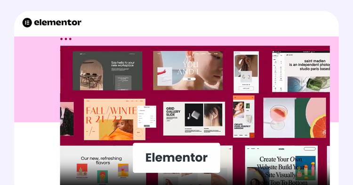The image size is (353, 185).
Task: Open the grapefruit cocktail template thumbnail
Action: (295, 118)
